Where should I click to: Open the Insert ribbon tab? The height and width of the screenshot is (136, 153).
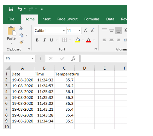[46, 19]
